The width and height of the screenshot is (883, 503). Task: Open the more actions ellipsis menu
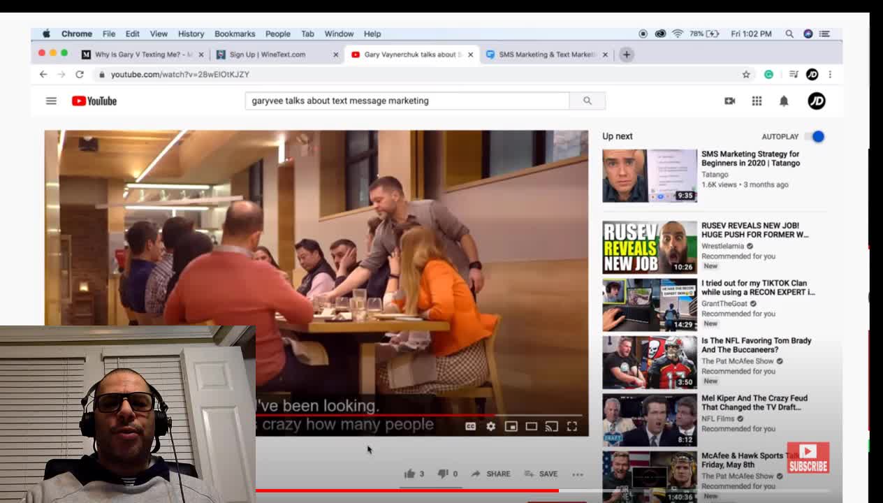(578, 474)
